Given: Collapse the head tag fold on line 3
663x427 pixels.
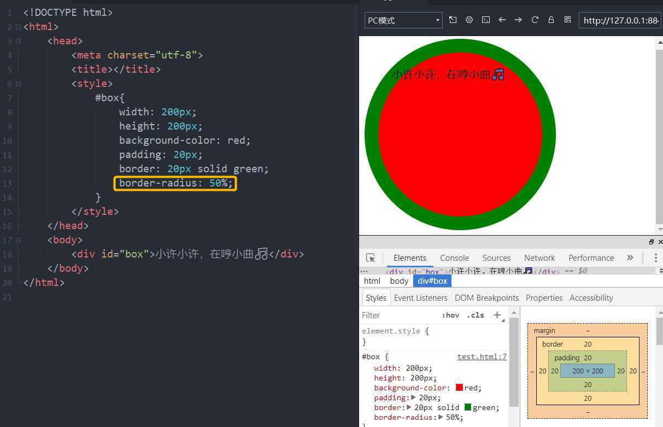Looking at the screenshot, I should (x=19, y=41).
